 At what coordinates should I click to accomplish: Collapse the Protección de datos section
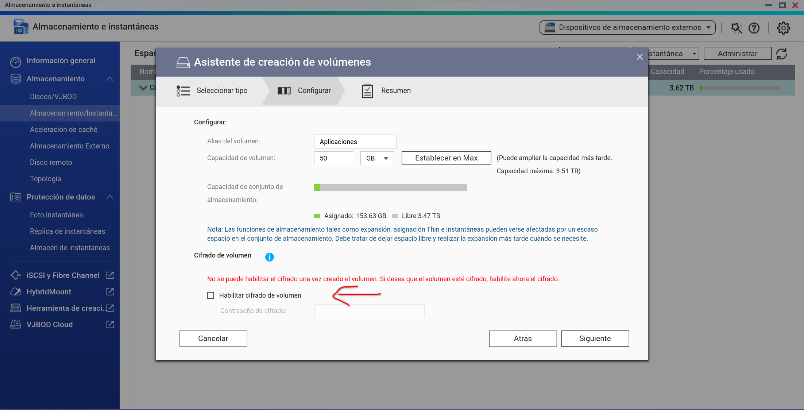point(110,197)
